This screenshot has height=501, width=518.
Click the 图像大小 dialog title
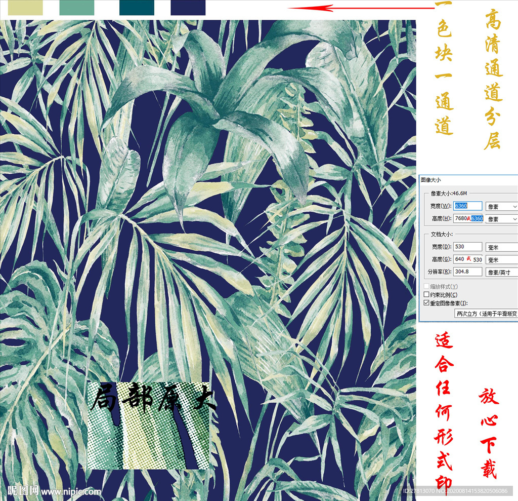click(431, 180)
